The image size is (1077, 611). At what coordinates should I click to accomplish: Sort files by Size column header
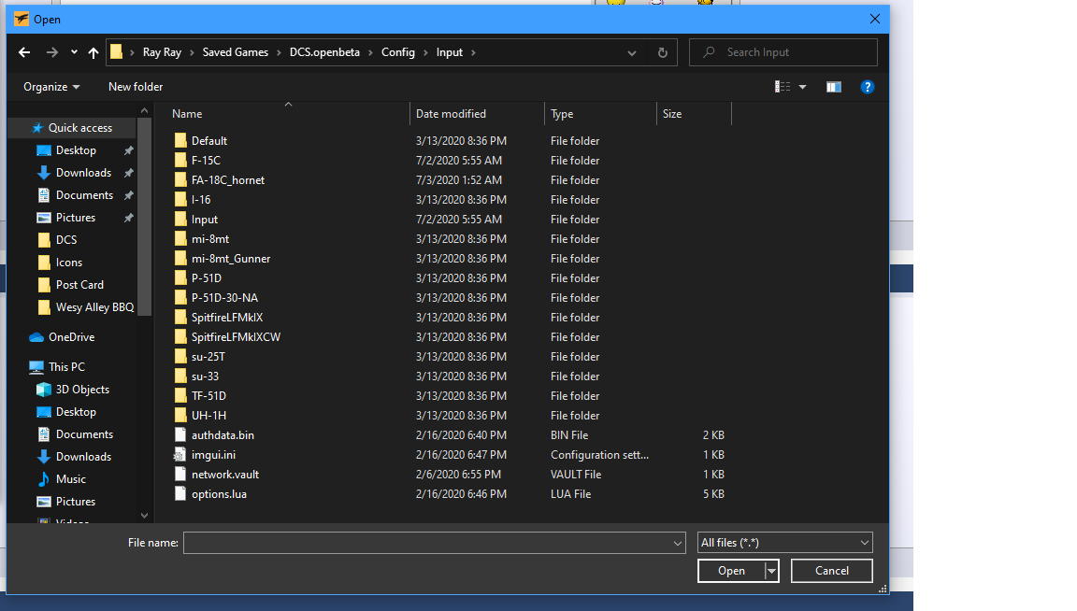tap(672, 114)
